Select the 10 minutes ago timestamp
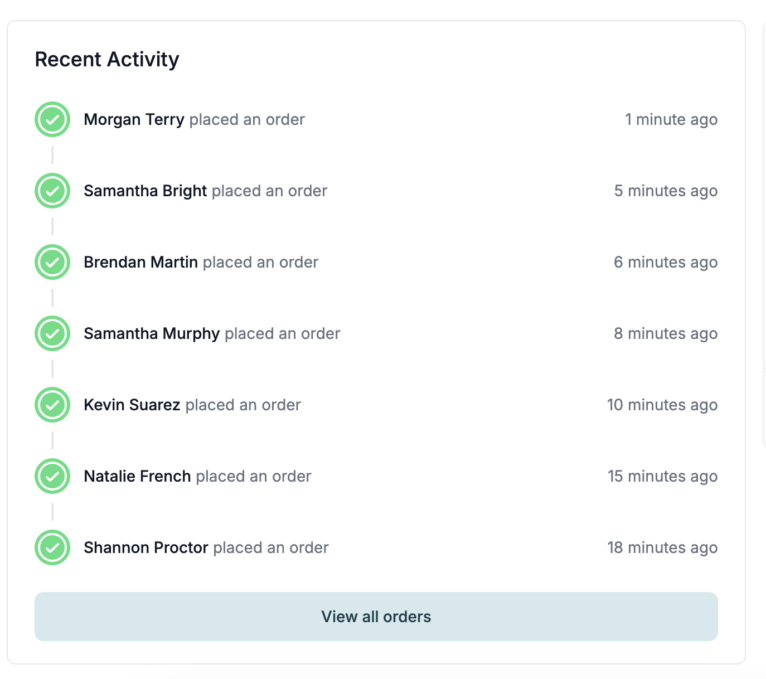 [662, 405]
